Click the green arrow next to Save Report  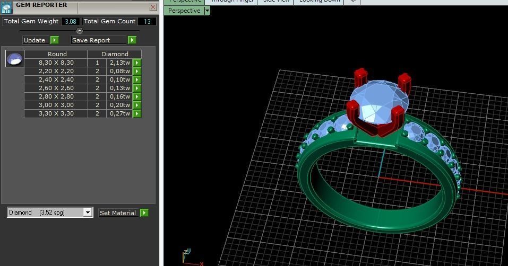(x=132, y=40)
